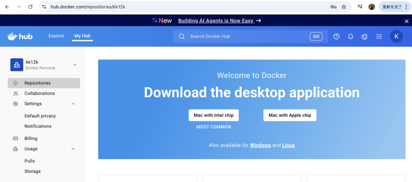Click the 更新を完了 update button
Viewport: 412px width, 182px height.
coord(392,7)
